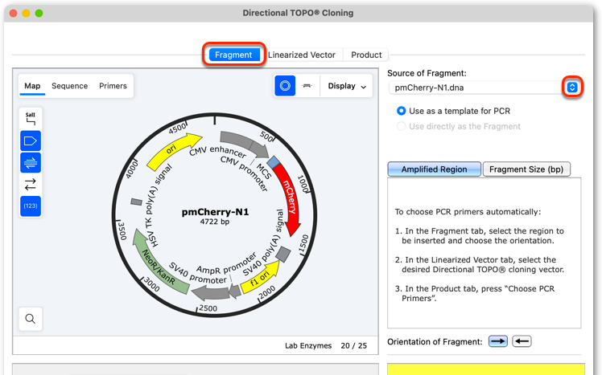Screen dimensions: 602x375
Task: Select the f1 ori feature arrow
Action: (261, 278)
